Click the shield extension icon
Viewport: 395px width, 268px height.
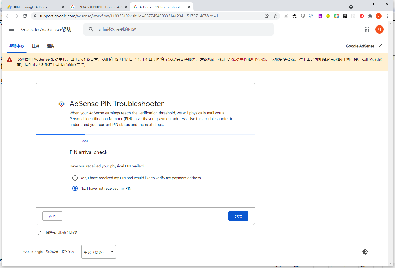point(303,16)
